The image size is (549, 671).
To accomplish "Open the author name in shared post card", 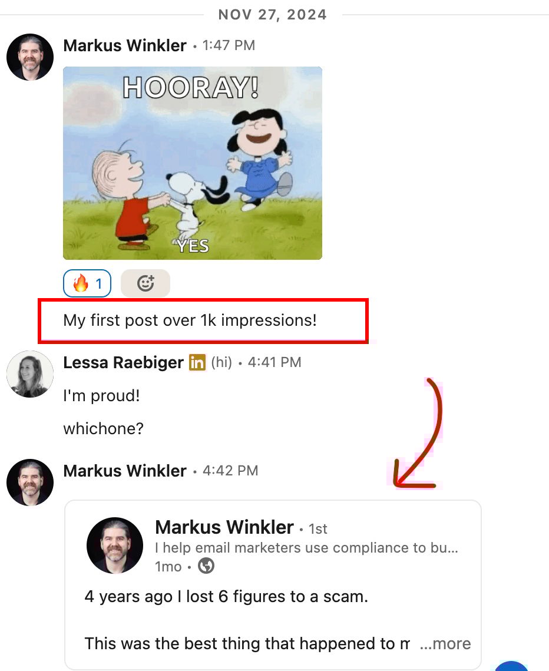I will coord(224,527).
